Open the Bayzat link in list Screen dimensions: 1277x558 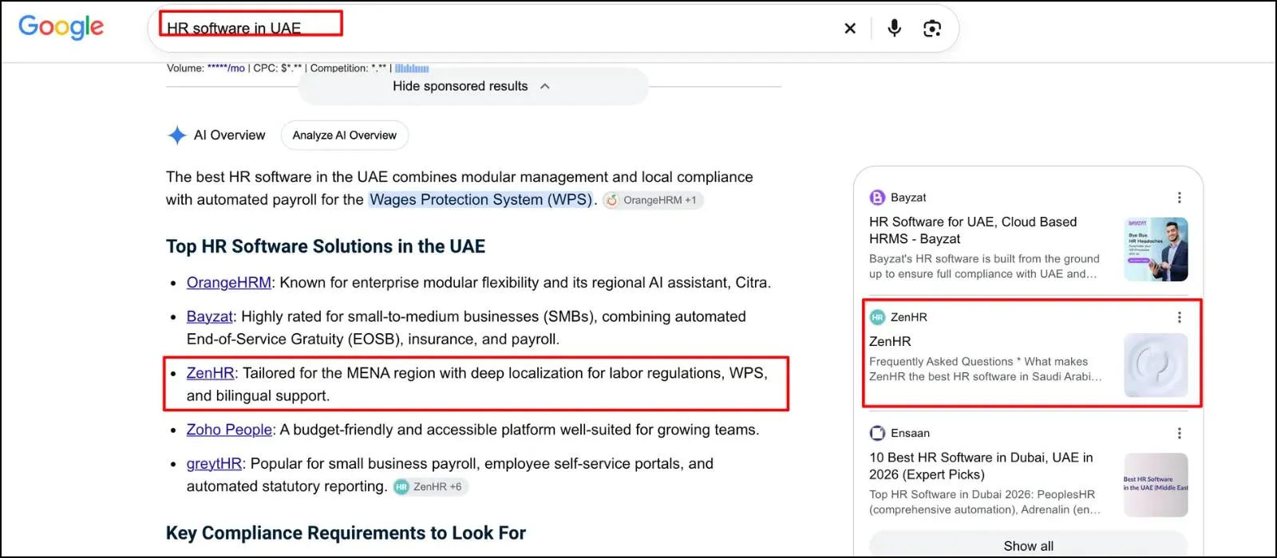210,317
